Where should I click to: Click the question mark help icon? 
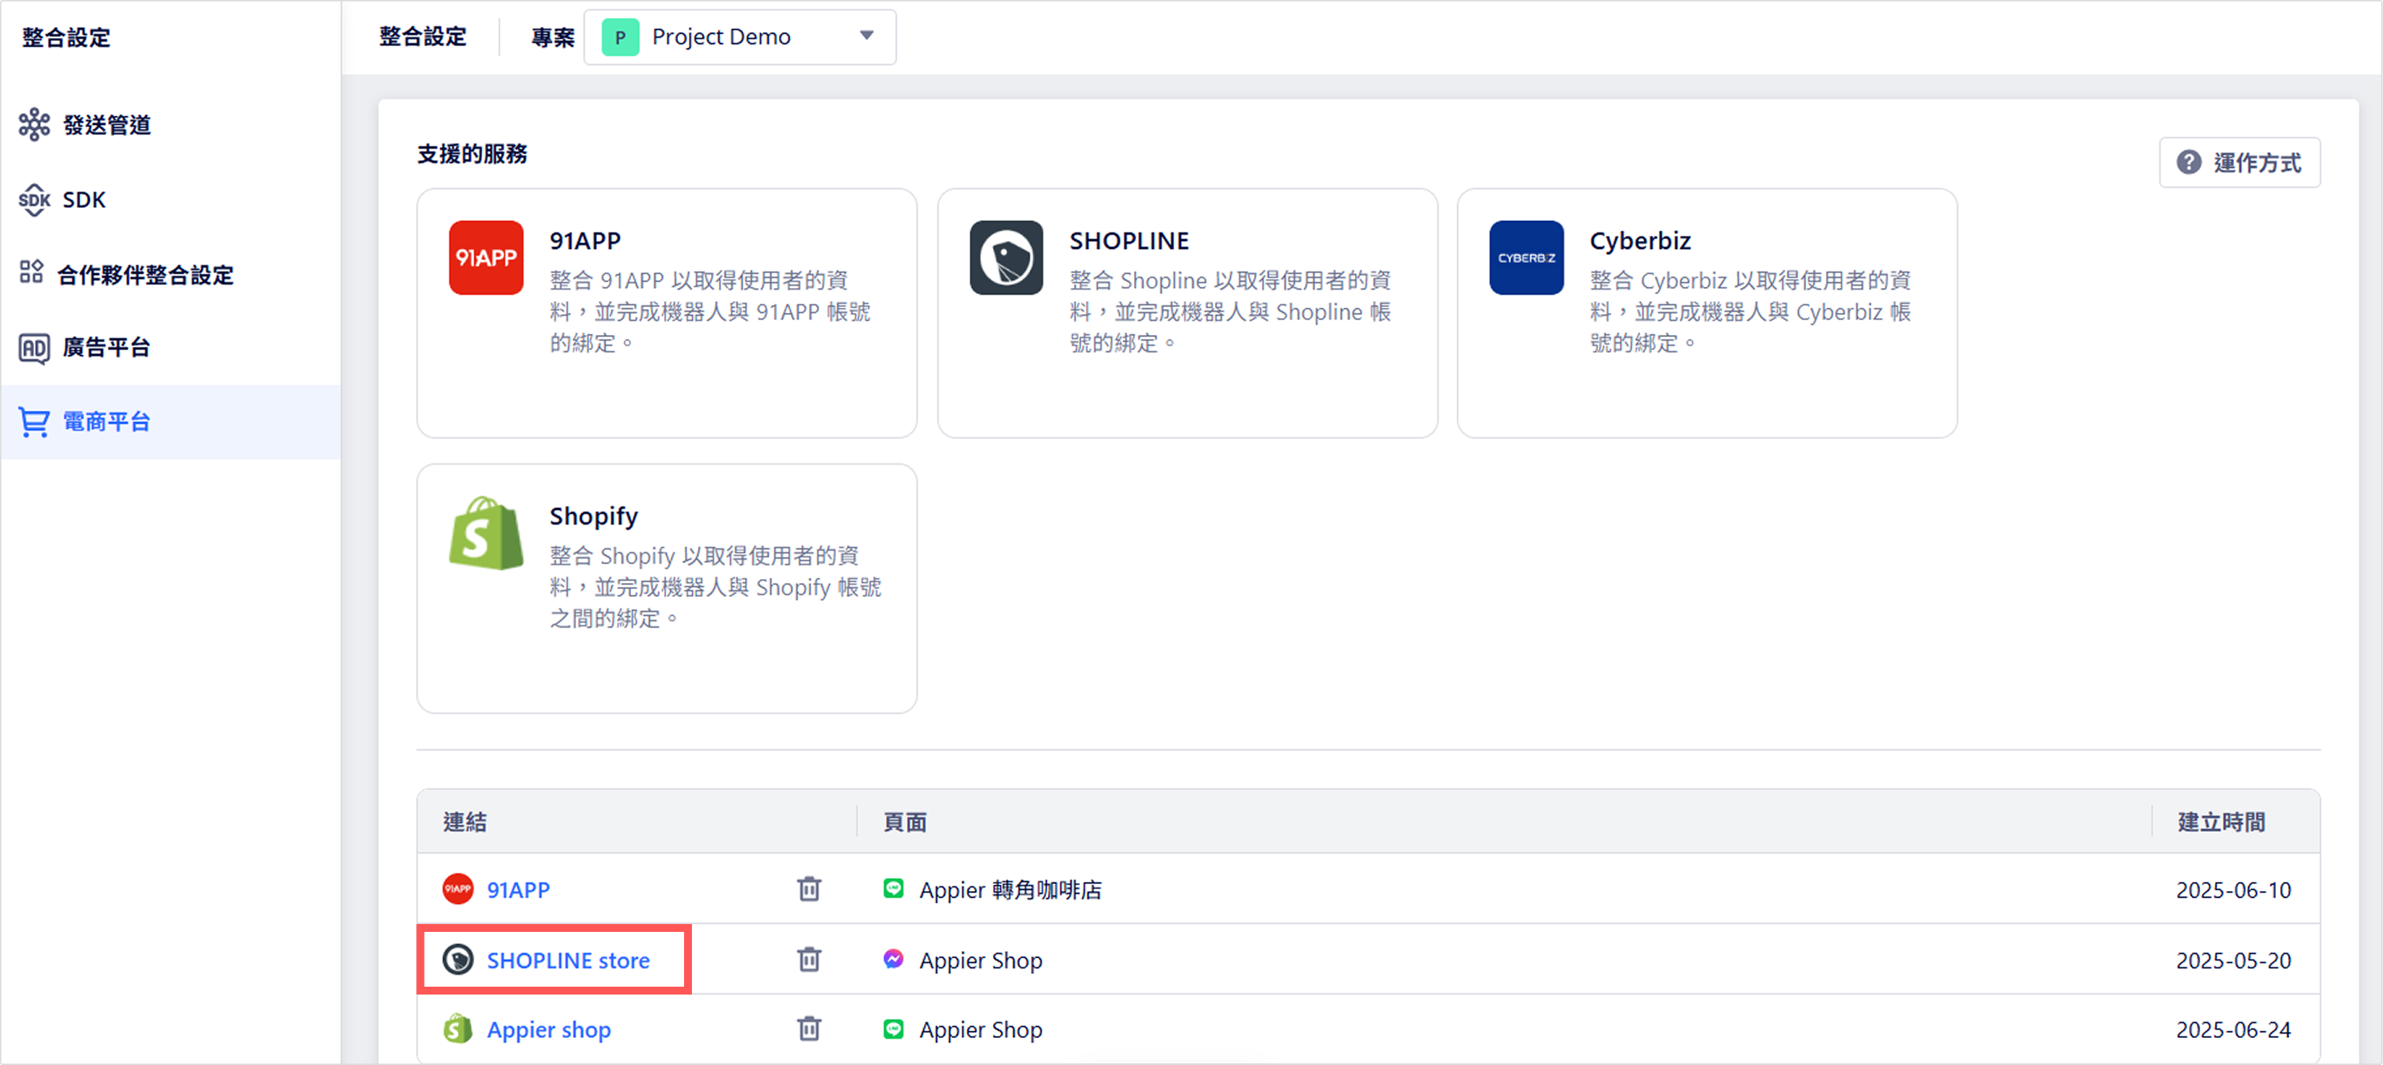coord(2189,163)
